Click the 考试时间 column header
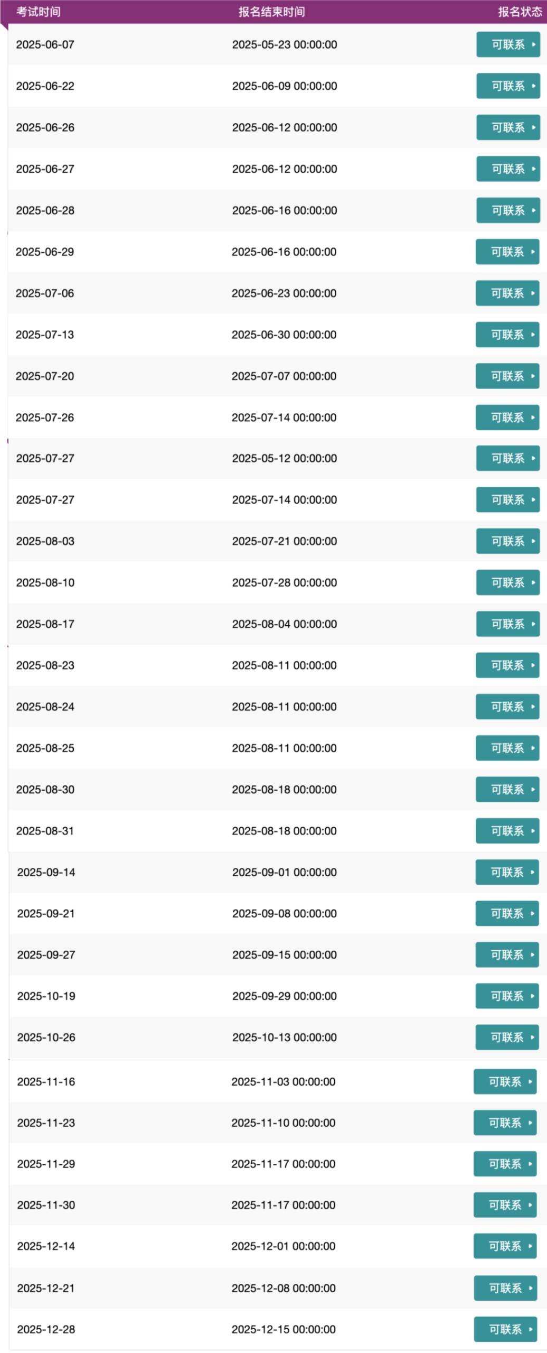This screenshot has height=1353, width=547. tap(38, 12)
